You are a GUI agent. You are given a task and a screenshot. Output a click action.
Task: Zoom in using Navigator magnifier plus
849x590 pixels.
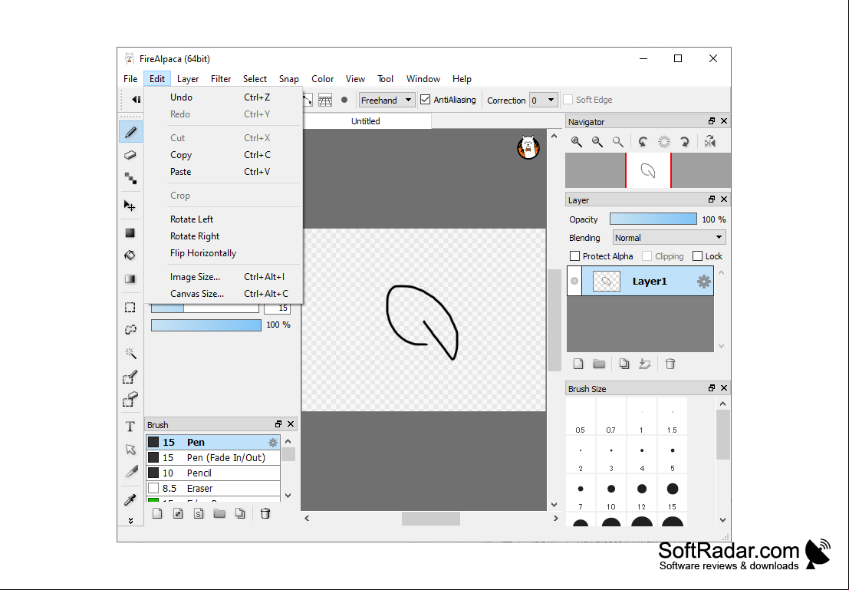coord(577,142)
